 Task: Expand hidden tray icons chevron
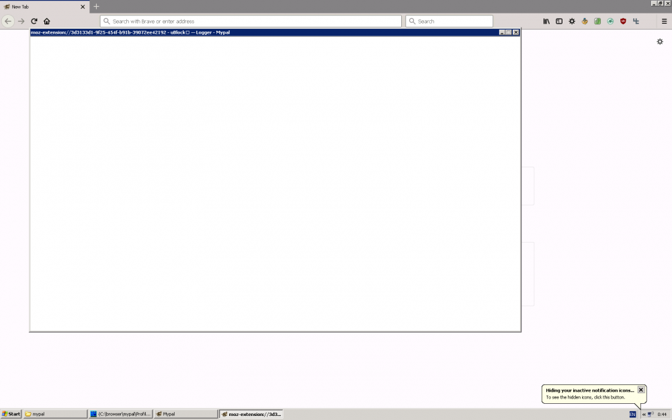click(644, 415)
